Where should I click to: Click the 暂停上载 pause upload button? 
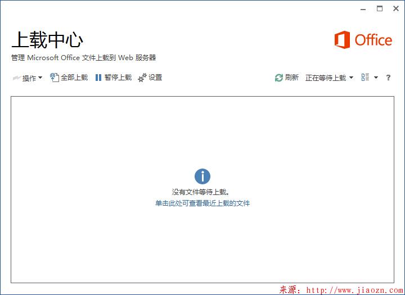point(114,78)
